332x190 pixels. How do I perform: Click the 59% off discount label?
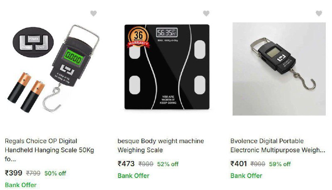click(x=280, y=164)
